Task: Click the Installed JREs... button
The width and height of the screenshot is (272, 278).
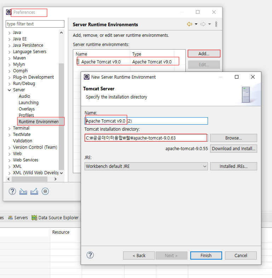Action: [x=233, y=166]
